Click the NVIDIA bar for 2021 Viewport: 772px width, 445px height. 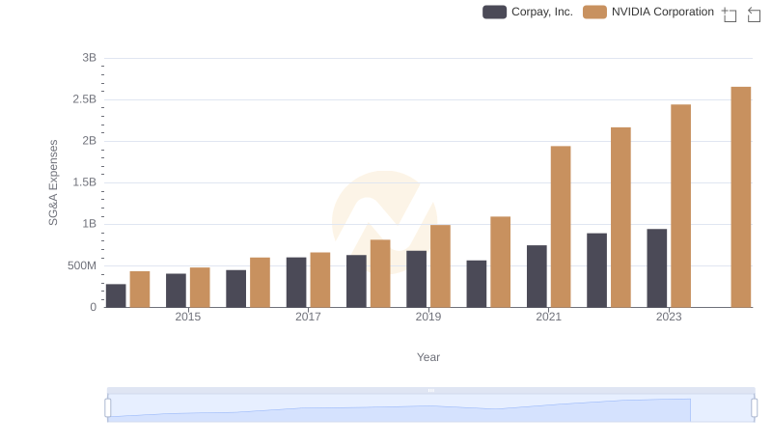561,227
